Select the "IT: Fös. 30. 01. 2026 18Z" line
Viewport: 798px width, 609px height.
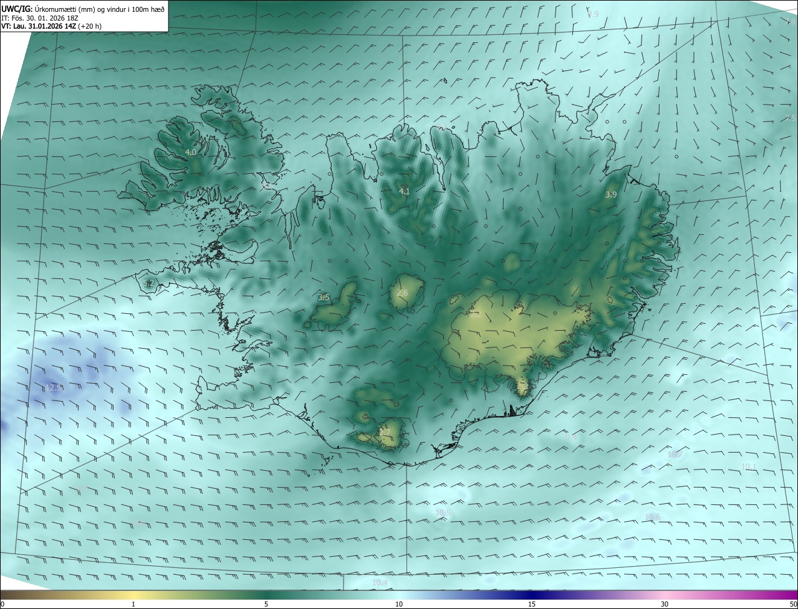coord(40,18)
